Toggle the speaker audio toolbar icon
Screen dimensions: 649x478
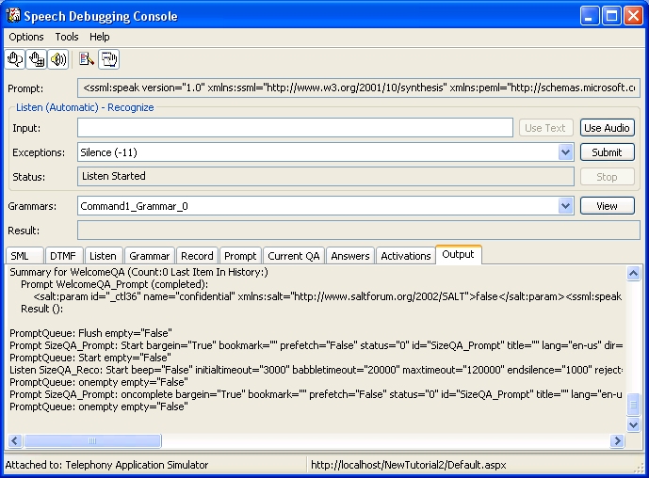pos(58,59)
